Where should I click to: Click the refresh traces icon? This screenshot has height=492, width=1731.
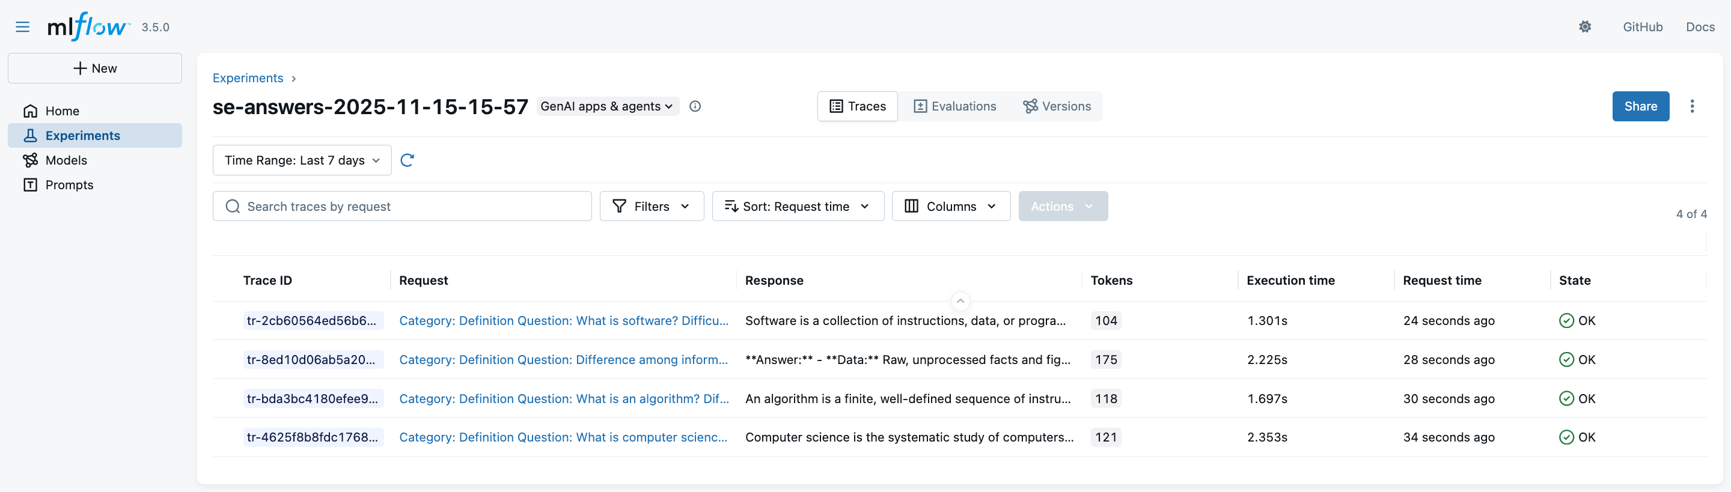pos(408,160)
